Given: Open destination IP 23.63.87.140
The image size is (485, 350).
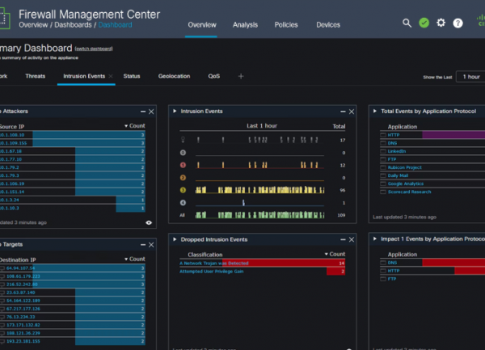Looking at the screenshot, I should [x=21, y=293].
